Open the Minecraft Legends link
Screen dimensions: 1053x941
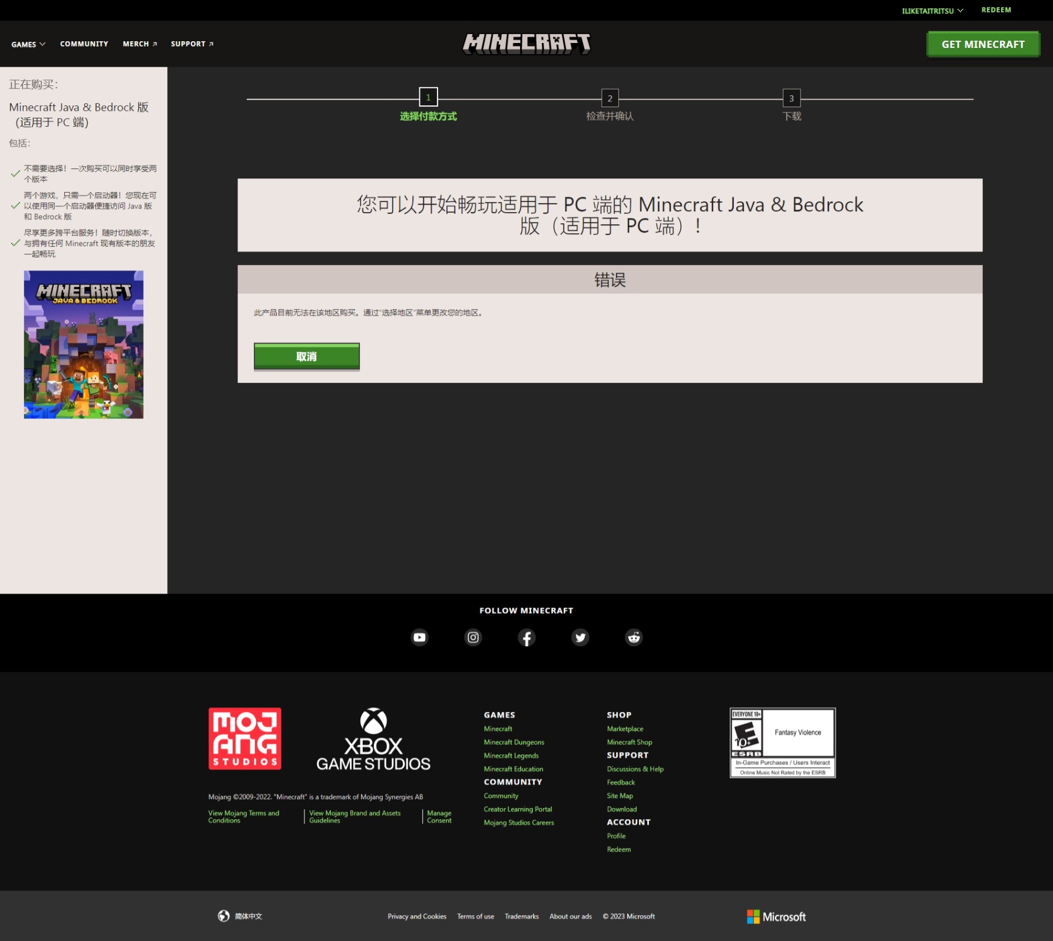coord(511,756)
